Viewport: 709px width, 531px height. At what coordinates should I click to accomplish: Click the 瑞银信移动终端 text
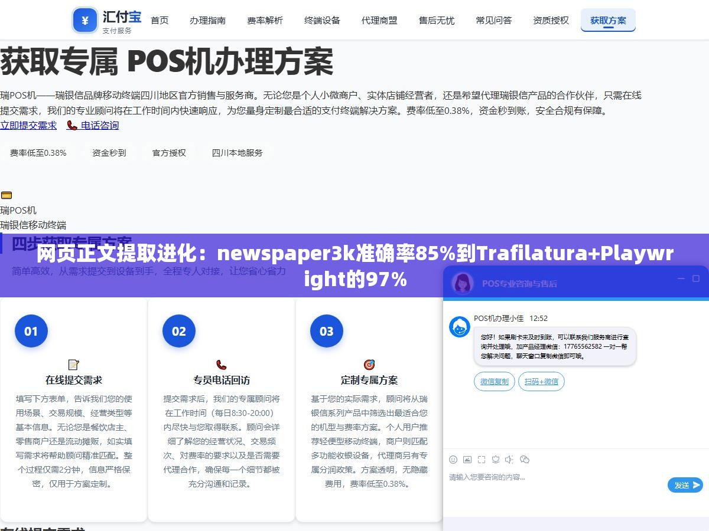click(x=33, y=225)
